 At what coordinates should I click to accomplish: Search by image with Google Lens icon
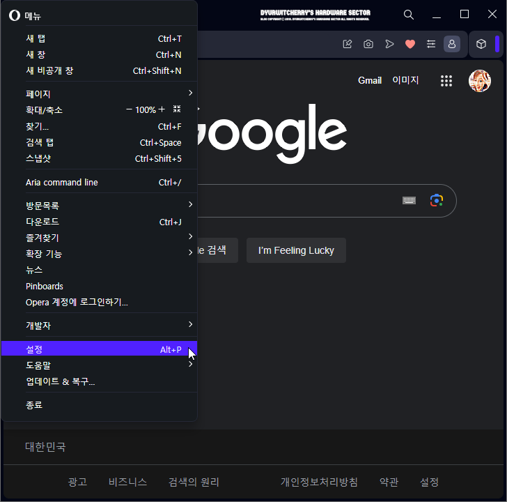[x=437, y=200]
